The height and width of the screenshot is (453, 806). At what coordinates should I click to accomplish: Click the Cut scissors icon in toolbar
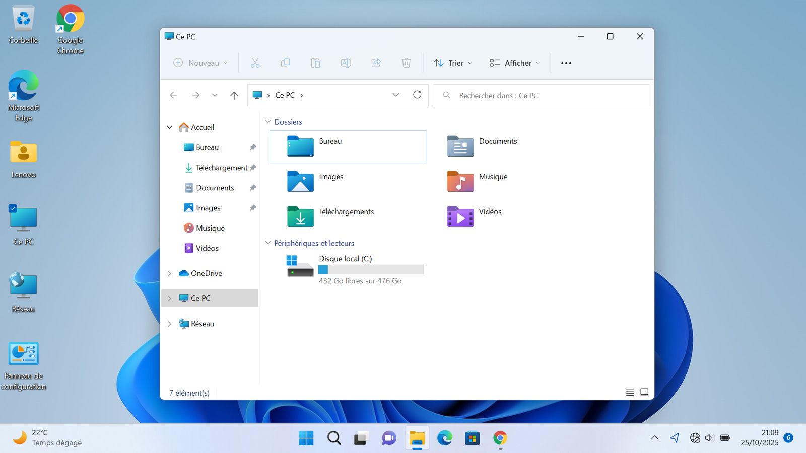255,63
